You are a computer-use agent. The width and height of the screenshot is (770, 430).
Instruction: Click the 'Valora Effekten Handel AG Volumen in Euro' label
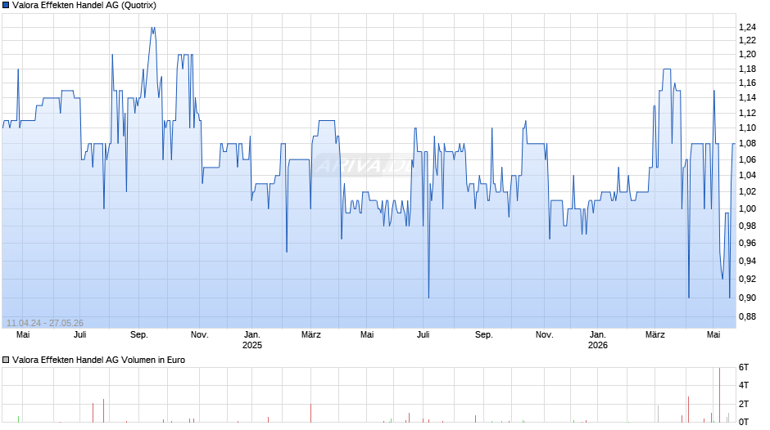pyautogui.click(x=98, y=360)
